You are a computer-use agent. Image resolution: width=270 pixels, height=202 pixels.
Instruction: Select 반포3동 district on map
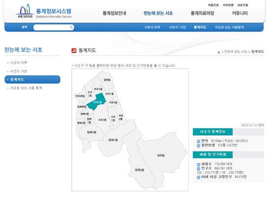point(98,89)
